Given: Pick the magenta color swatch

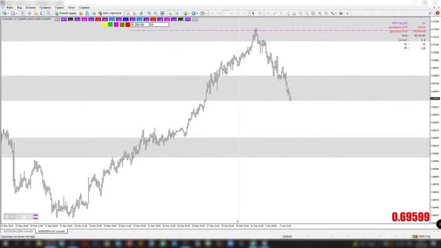Looking at the screenshot, I should (116, 25).
